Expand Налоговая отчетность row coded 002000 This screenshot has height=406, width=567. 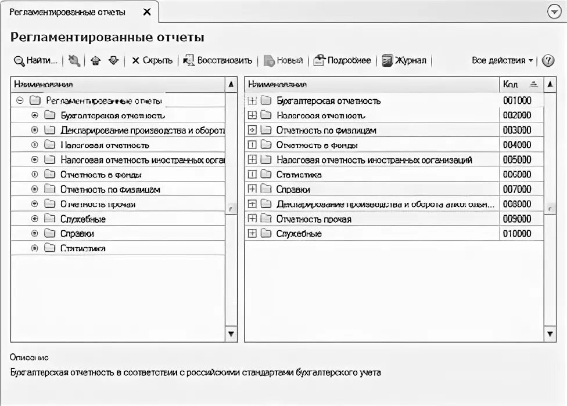(x=252, y=115)
